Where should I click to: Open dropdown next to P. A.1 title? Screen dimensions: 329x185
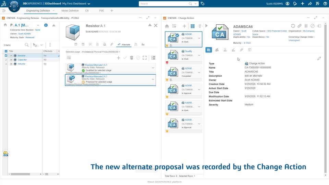38,25
